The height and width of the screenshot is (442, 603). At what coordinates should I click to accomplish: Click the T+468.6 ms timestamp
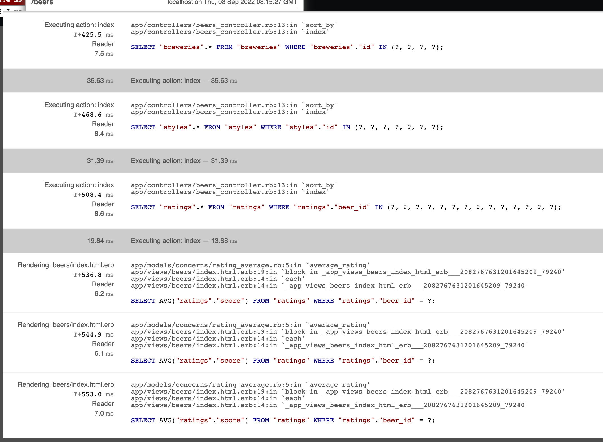(93, 115)
